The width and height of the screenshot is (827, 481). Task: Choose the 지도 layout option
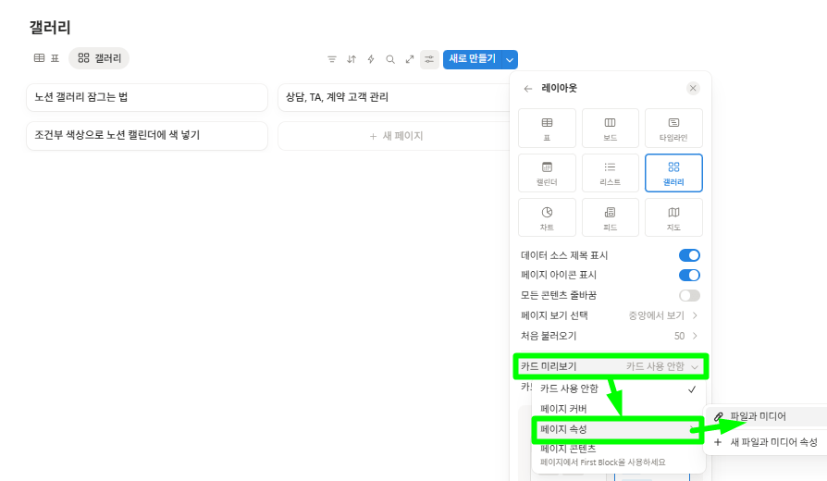673,217
